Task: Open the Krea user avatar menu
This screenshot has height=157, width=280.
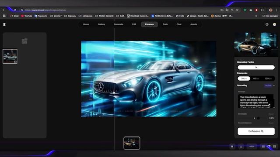Action: tap(274, 24)
